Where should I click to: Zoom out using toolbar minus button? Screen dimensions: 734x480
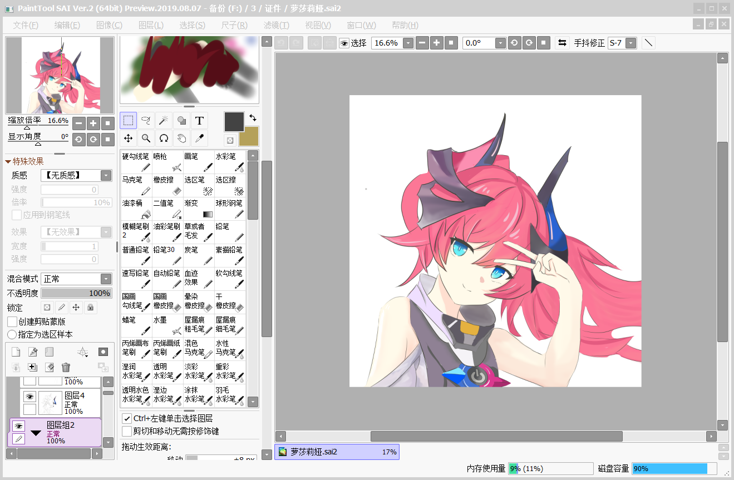422,43
